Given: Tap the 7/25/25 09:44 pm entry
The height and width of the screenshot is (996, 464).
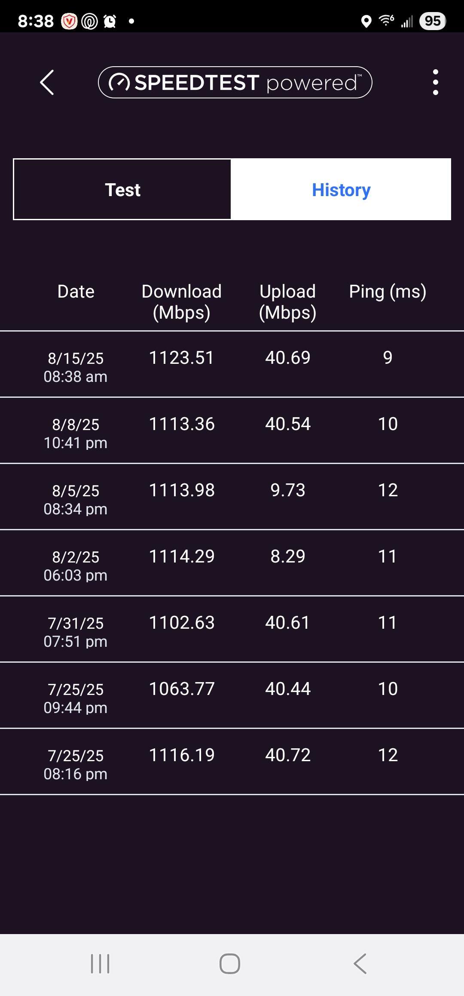Looking at the screenshot, I should (232, 695).
